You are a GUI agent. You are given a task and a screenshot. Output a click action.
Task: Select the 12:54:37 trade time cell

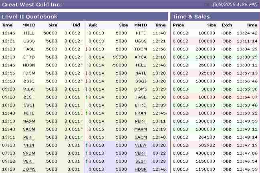247,97
